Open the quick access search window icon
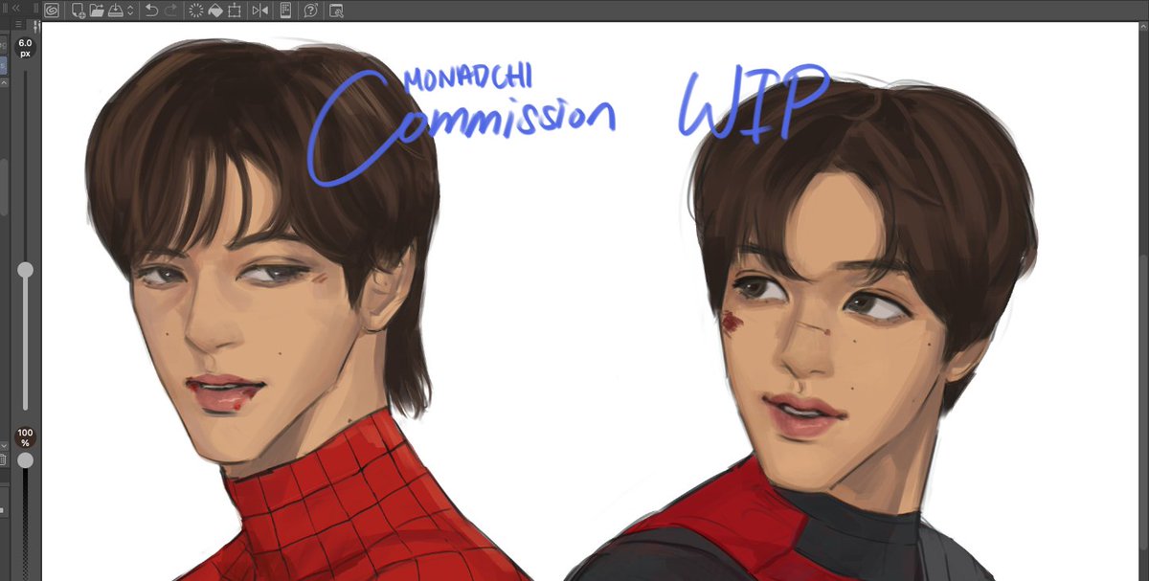 coord(336,11)
